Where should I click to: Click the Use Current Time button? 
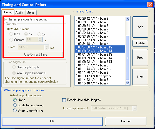pos(36,55)
